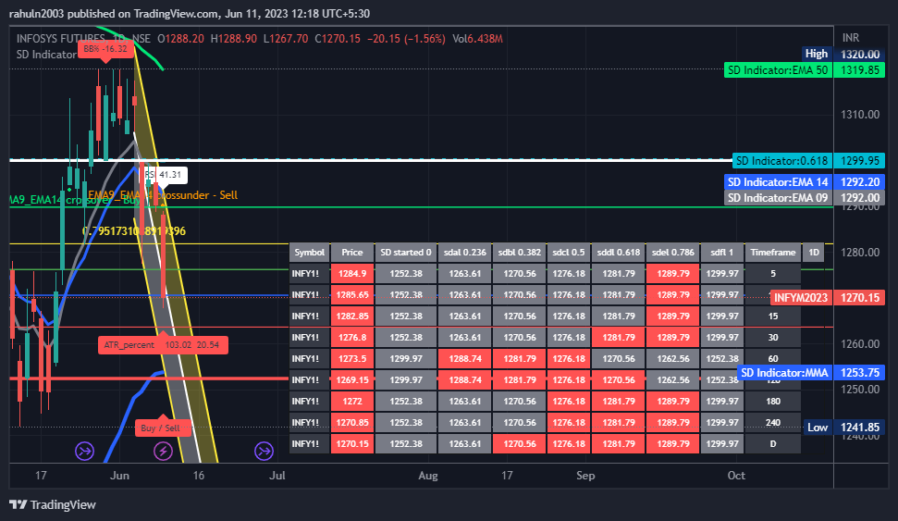This screenshot has width=898, height=521.
Task: Click the 1310.00 price axis value
Action: tap(860, 115)
